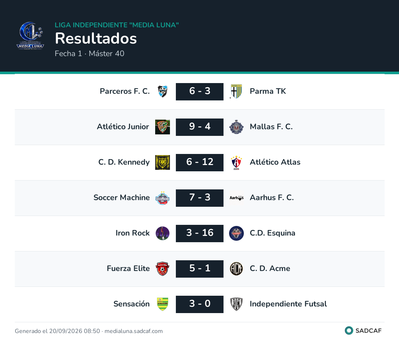Click the Parma TK yellow-blue crest
Image resolution: width=399 pixels, height=350 pixels.
[x=236, y=91]
